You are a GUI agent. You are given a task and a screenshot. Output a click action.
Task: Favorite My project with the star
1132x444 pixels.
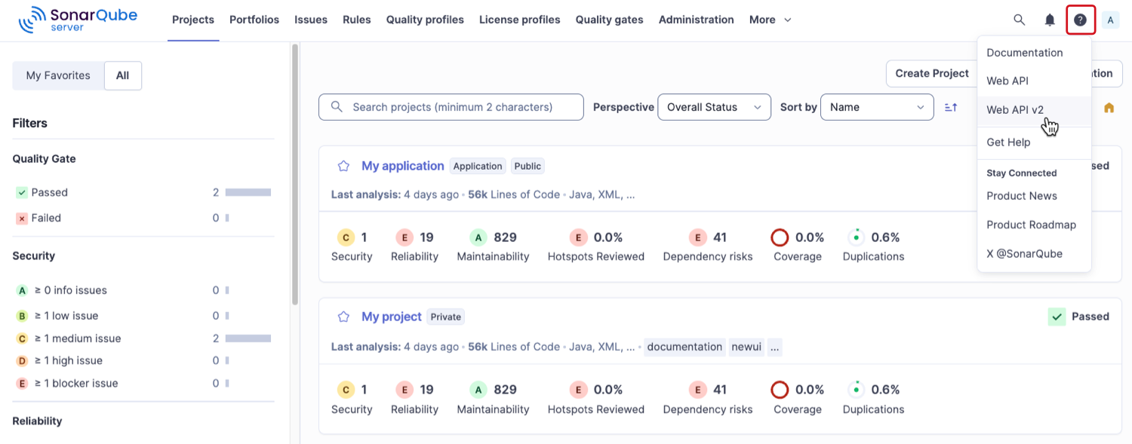[x=343, y=317]
